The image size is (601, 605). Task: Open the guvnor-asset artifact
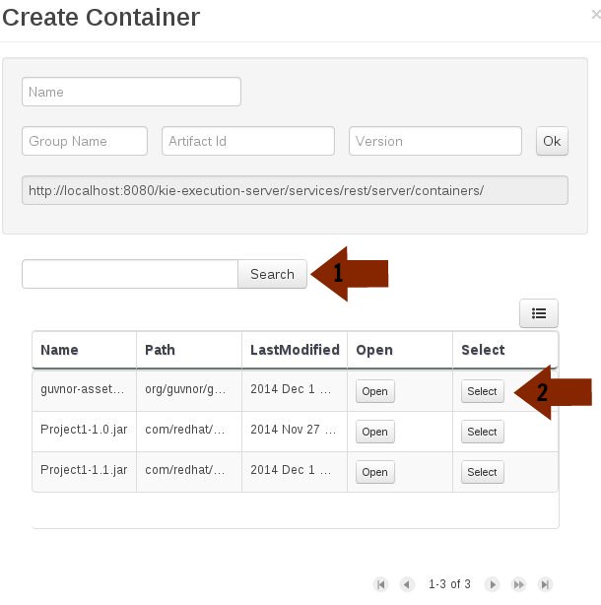(x=375, y=391)
